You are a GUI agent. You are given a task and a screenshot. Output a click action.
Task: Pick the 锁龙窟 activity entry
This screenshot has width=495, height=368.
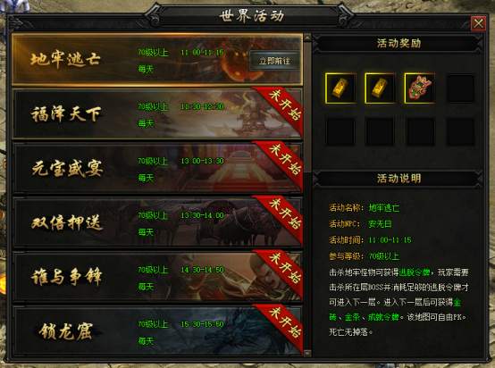pos(157,330)
